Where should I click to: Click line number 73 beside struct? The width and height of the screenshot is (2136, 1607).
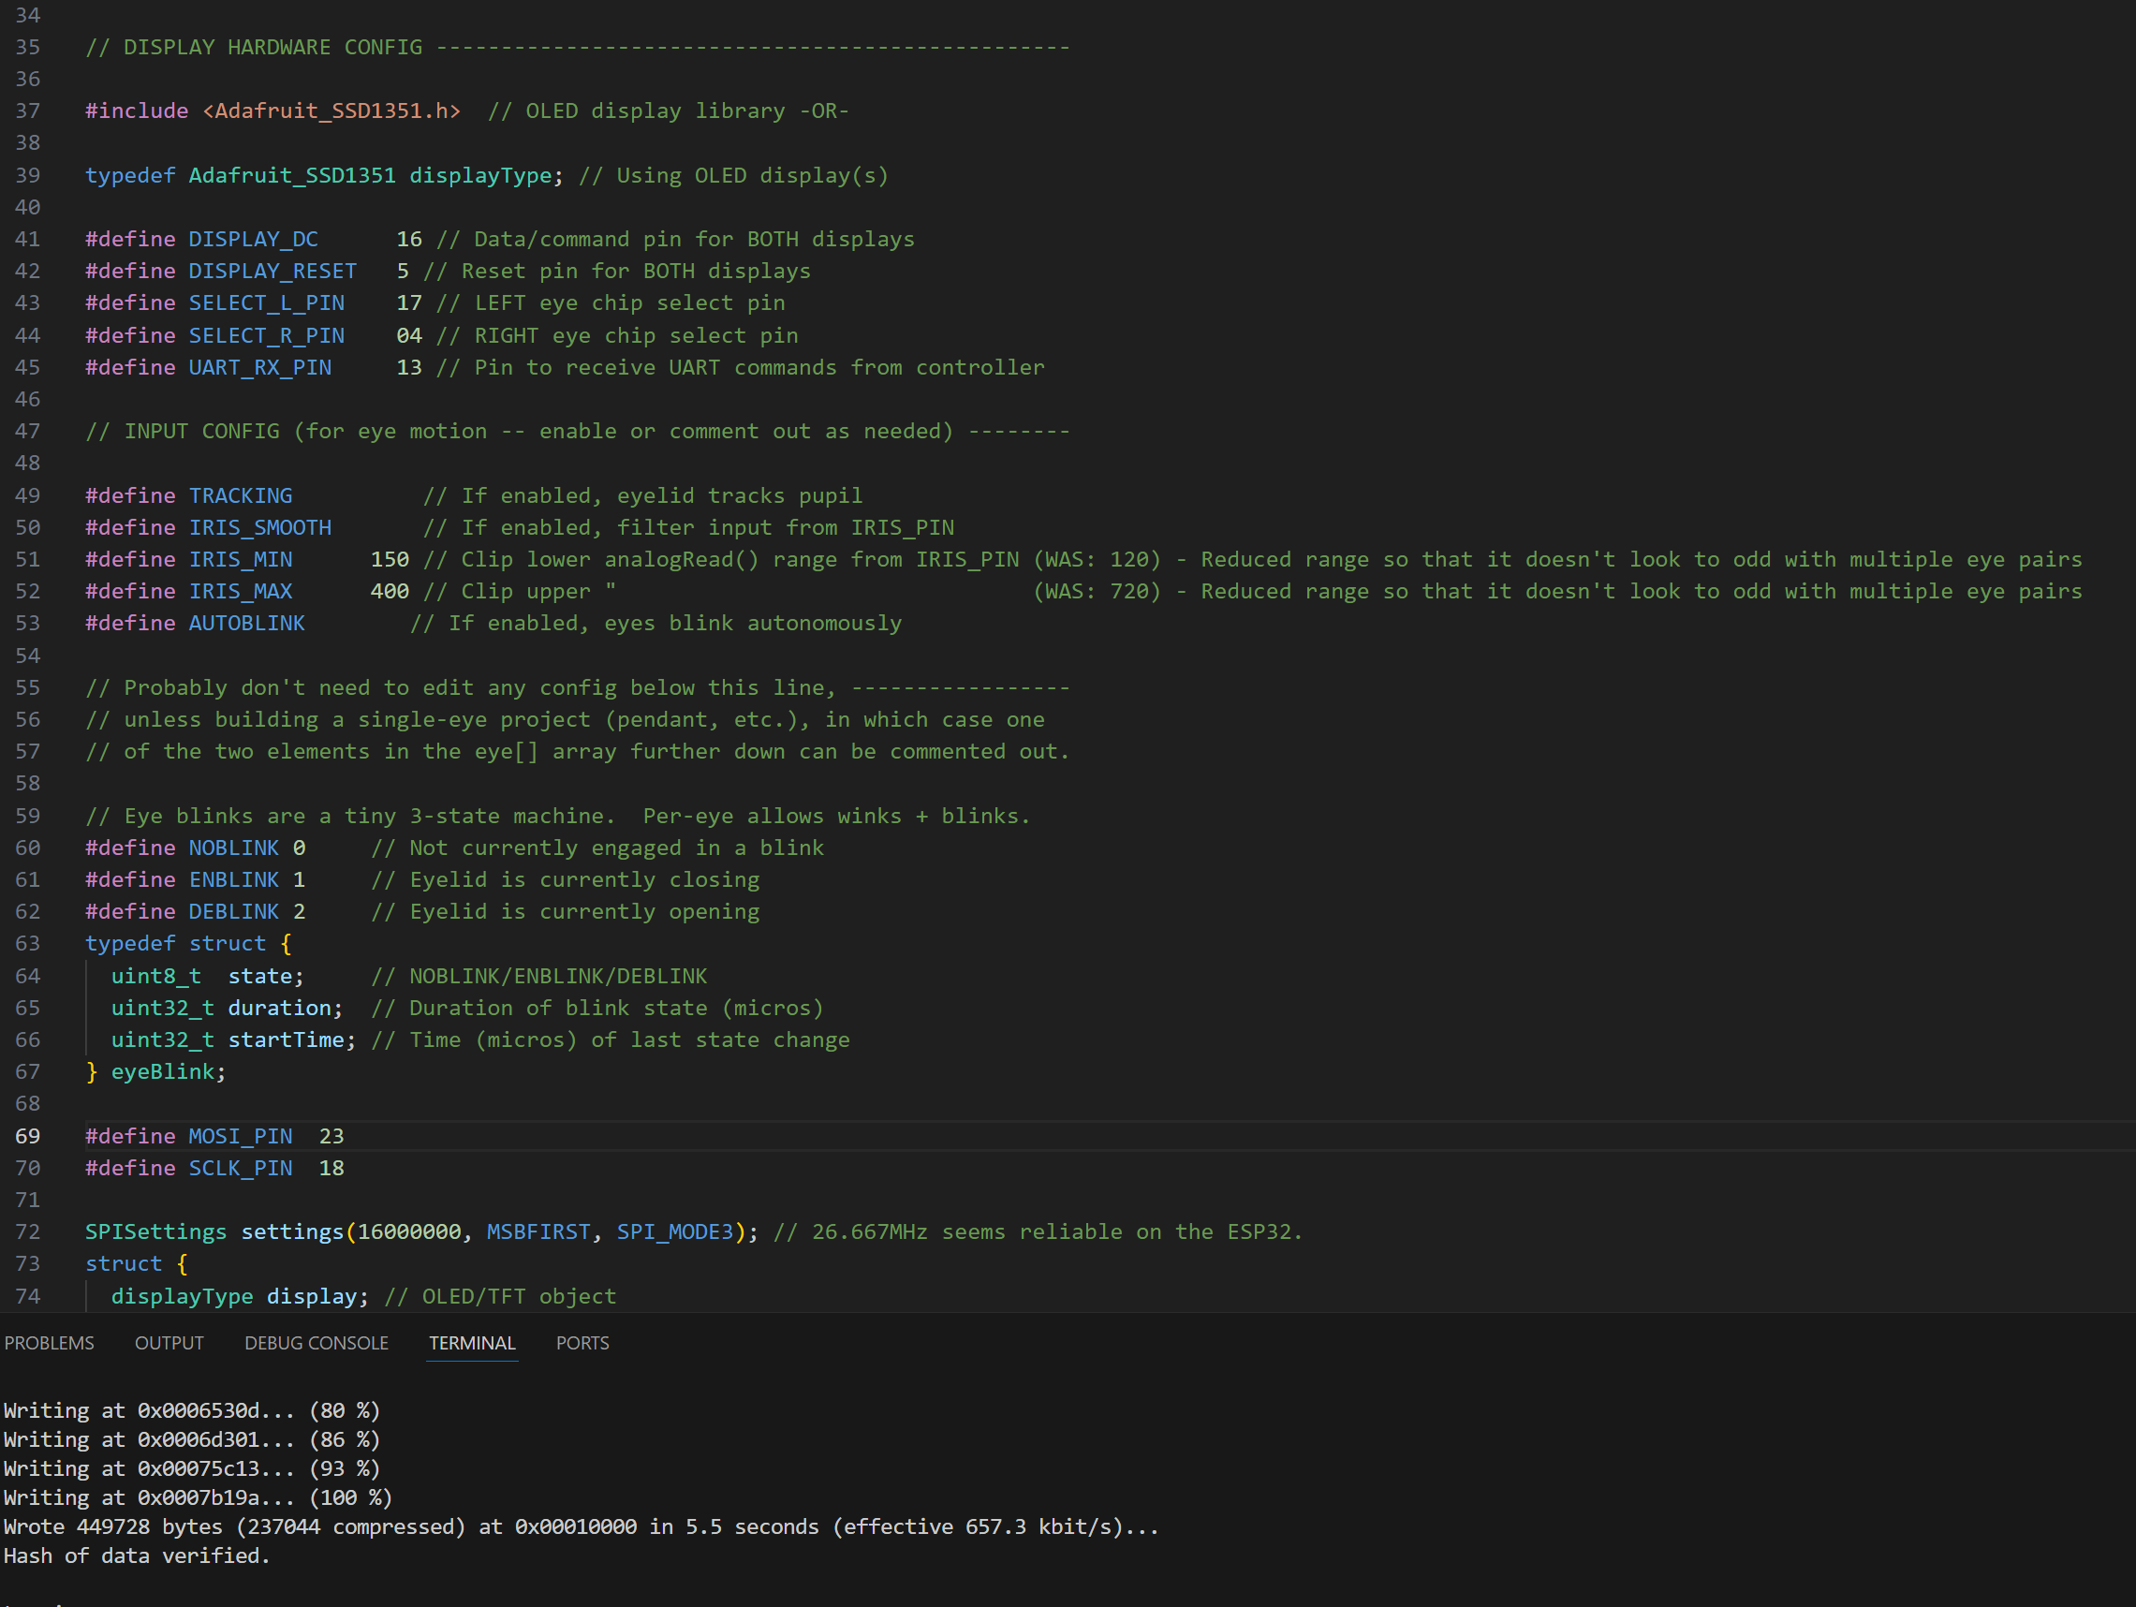pyautogui.click(x=28, y=1263)
